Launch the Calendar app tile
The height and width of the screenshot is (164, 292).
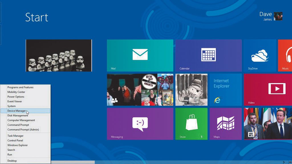click(208, 56)
